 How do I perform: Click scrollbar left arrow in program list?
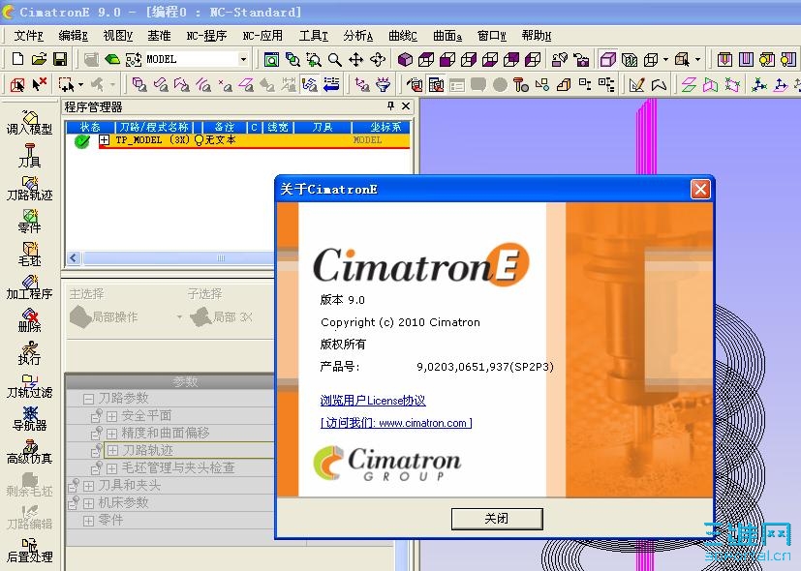point(74,258)
